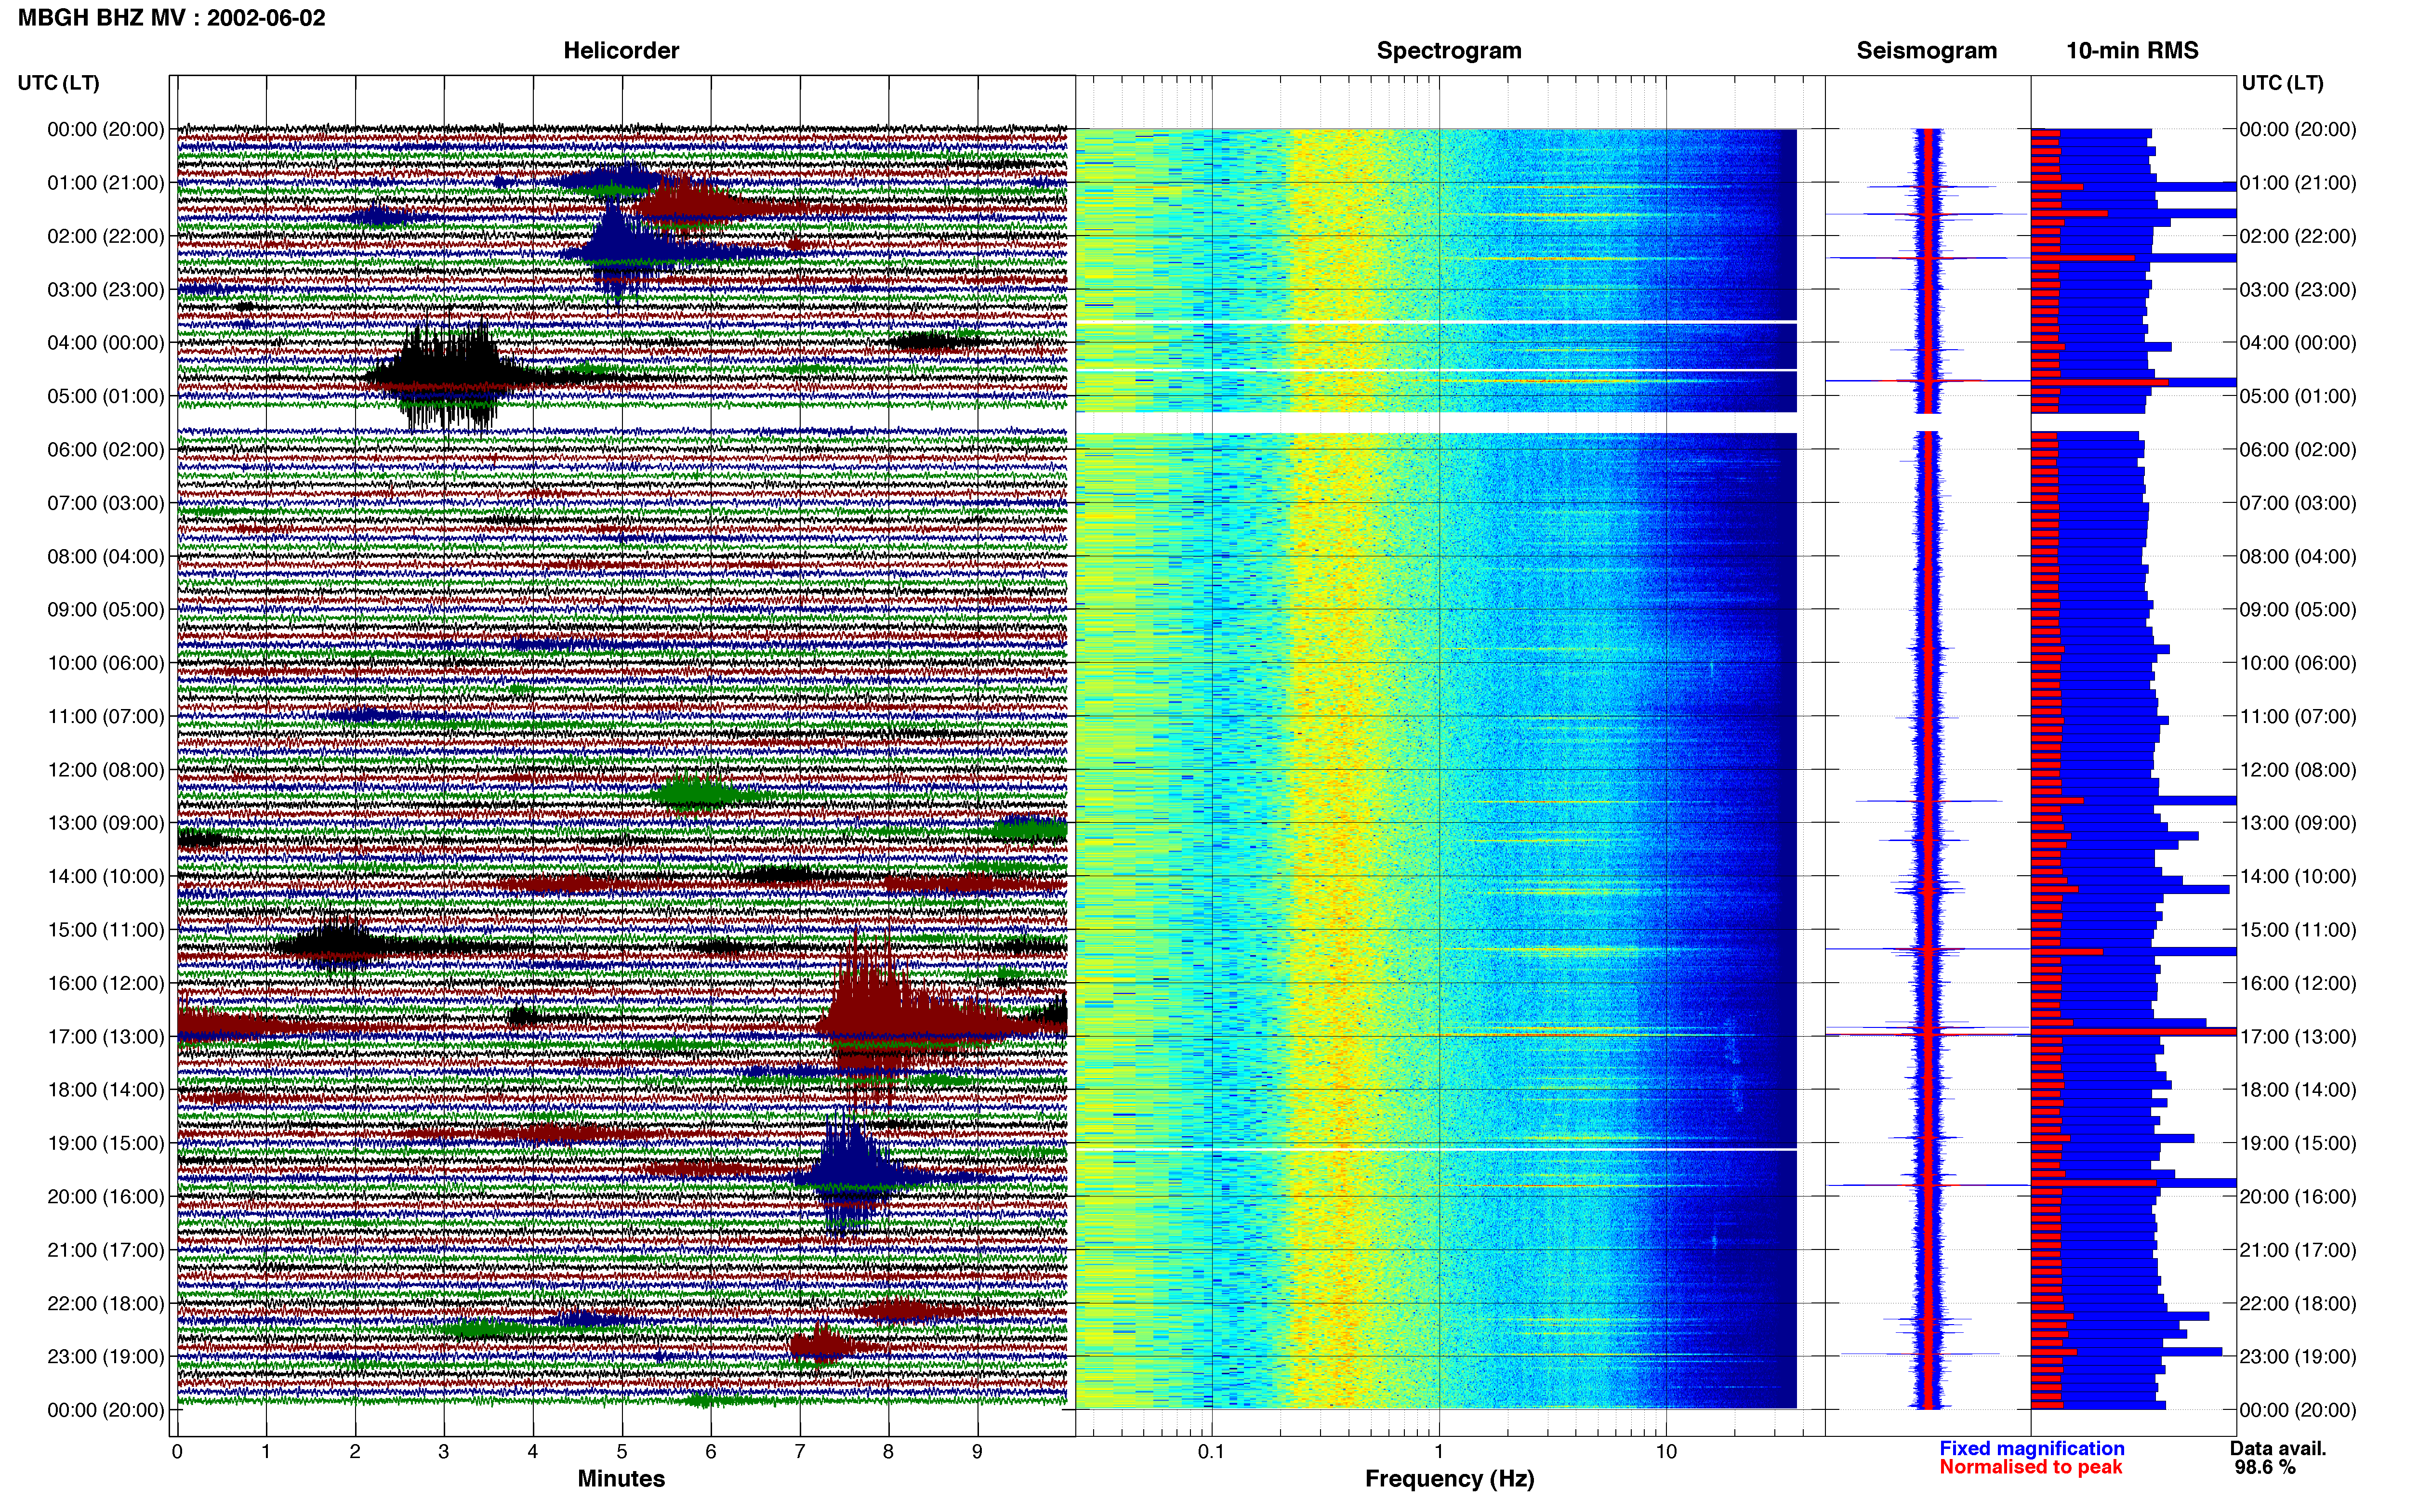Click the '0.1' frequency tick label
The width and height of the screenshot is (2418, 1512).
(x=1211, y=1451)
